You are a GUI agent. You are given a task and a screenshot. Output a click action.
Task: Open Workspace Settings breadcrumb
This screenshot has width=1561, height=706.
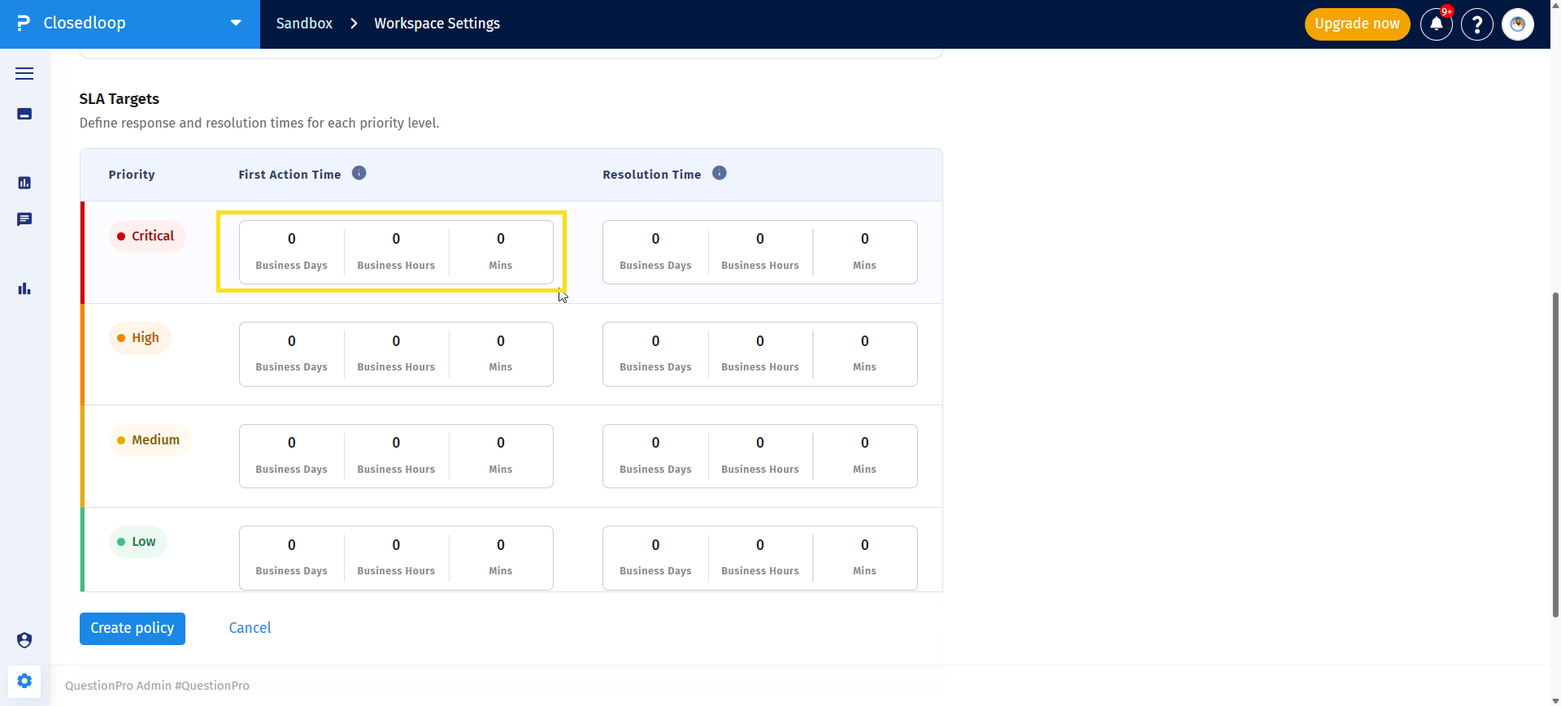437,24
